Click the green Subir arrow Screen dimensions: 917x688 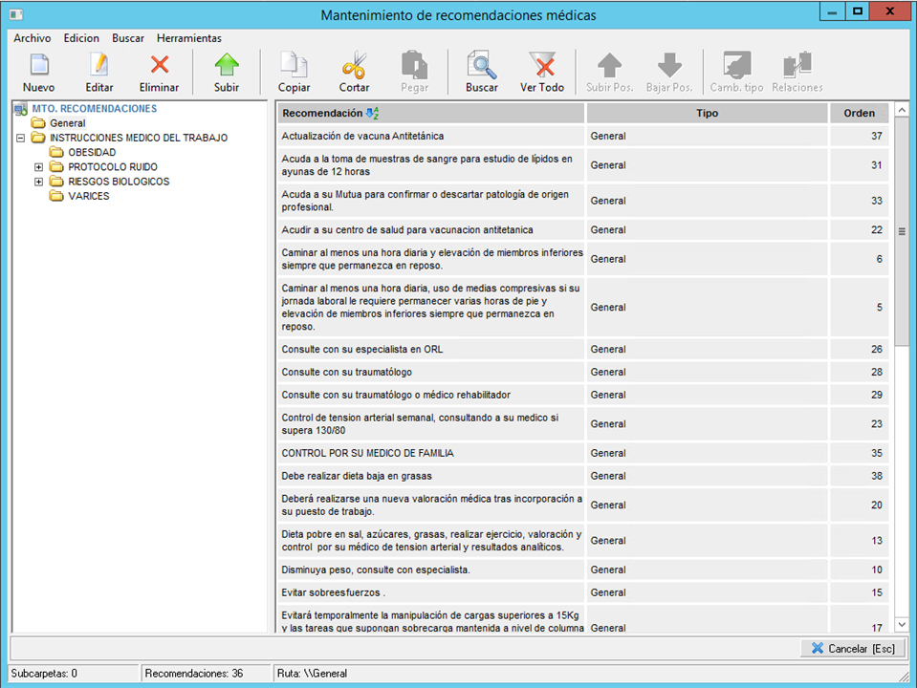(227, 67)
